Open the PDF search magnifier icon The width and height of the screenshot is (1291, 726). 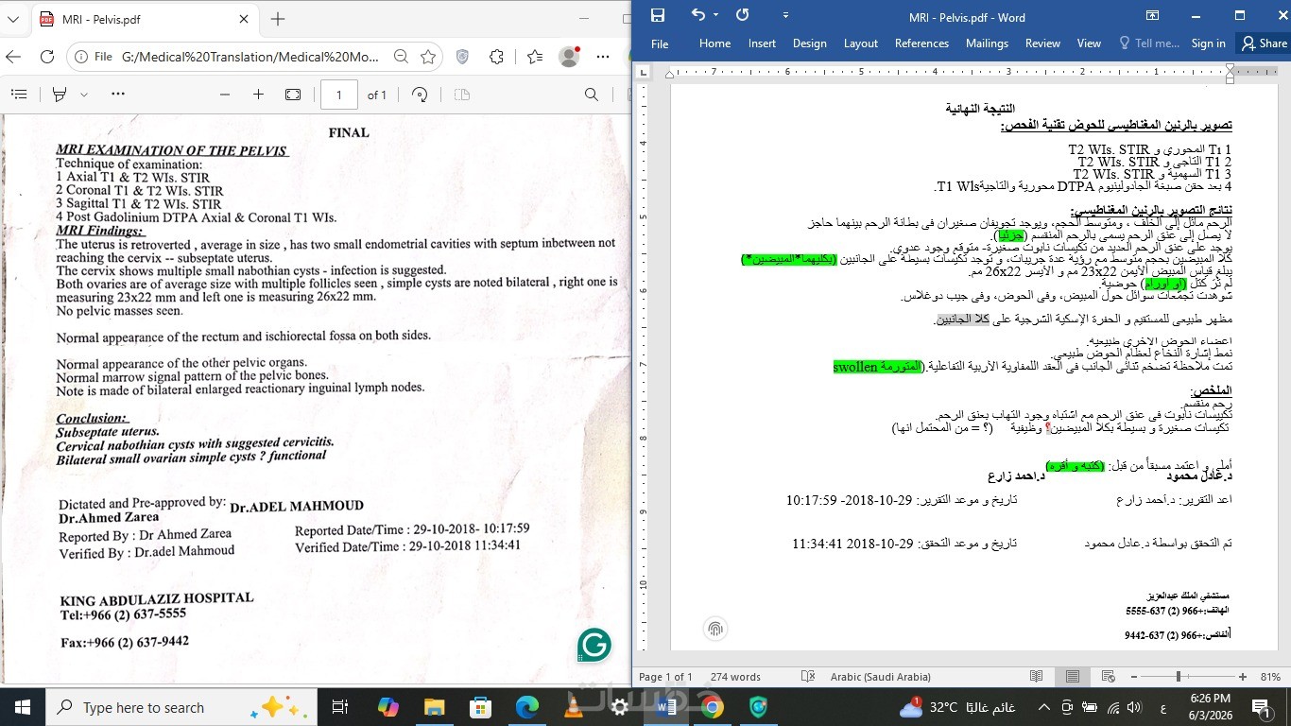coord(592,95)
